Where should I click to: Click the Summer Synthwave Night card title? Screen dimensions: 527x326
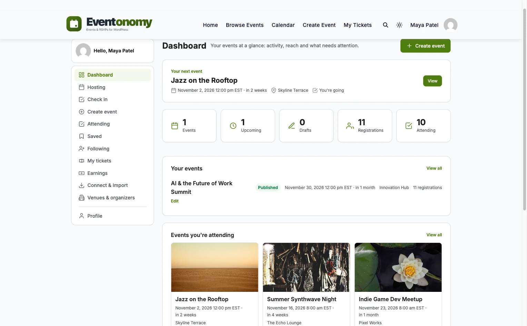301,299
